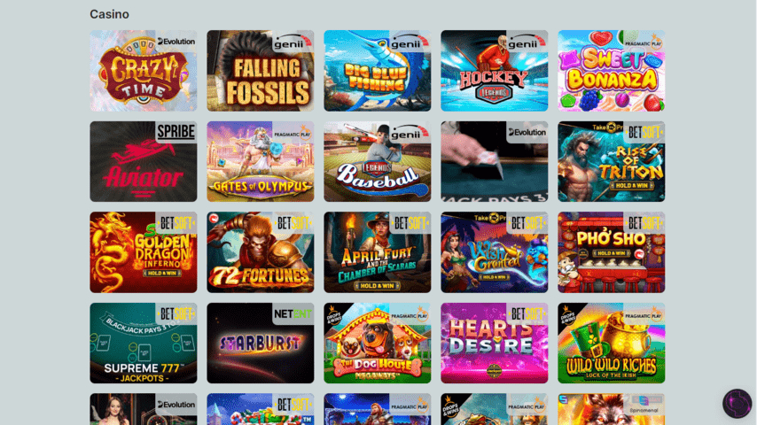Launch the Falling Fossils game
The width and height of the screenshot is (757, 425).
pos(261,71)
